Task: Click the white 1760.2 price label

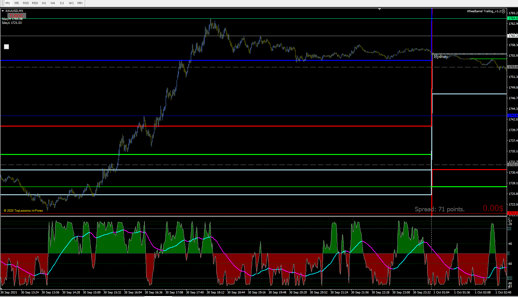Action: pyautogui.click(x=513, y=36)
